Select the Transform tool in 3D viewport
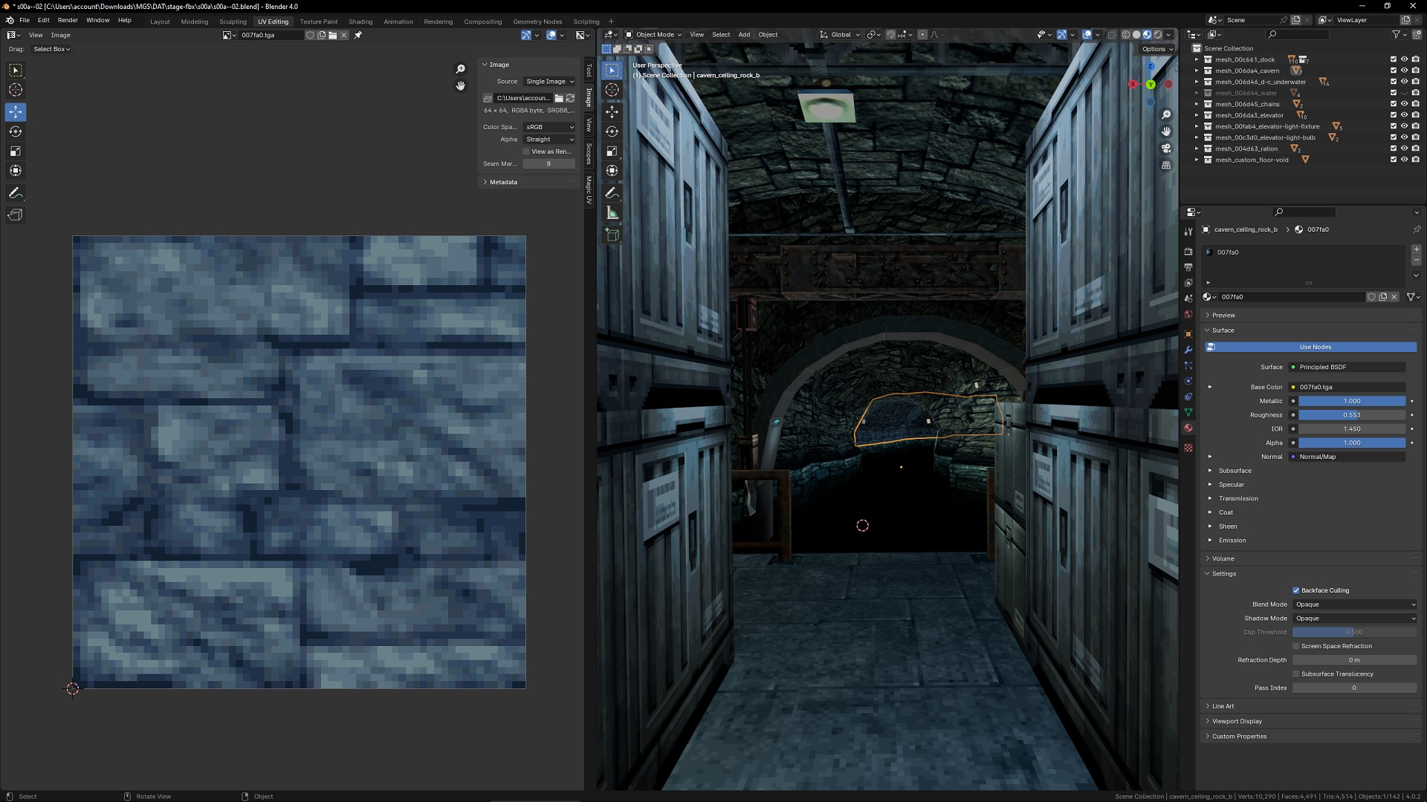The image size is (1427, 802). pos(612,171)
